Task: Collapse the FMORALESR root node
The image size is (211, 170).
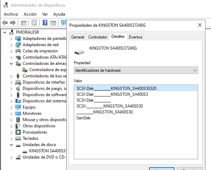Action: pyautogui.click(x=5, y=33)
